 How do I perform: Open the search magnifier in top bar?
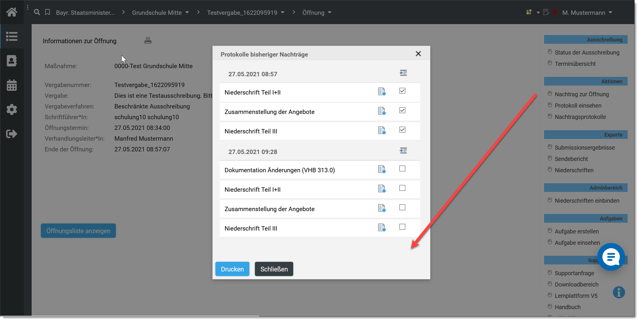(x=37, y=12)
